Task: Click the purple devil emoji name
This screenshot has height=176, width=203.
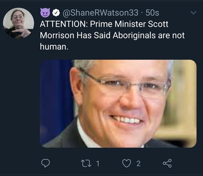Action: pos(45,12)
